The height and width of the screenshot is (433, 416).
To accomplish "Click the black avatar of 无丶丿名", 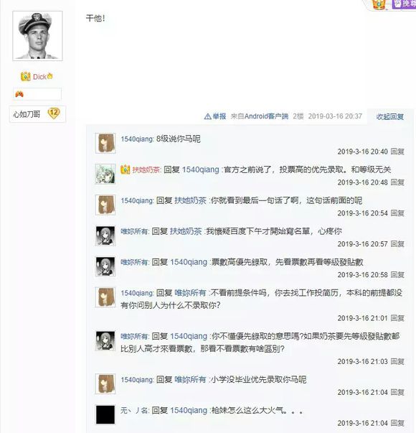I will (x=105, y=414).
